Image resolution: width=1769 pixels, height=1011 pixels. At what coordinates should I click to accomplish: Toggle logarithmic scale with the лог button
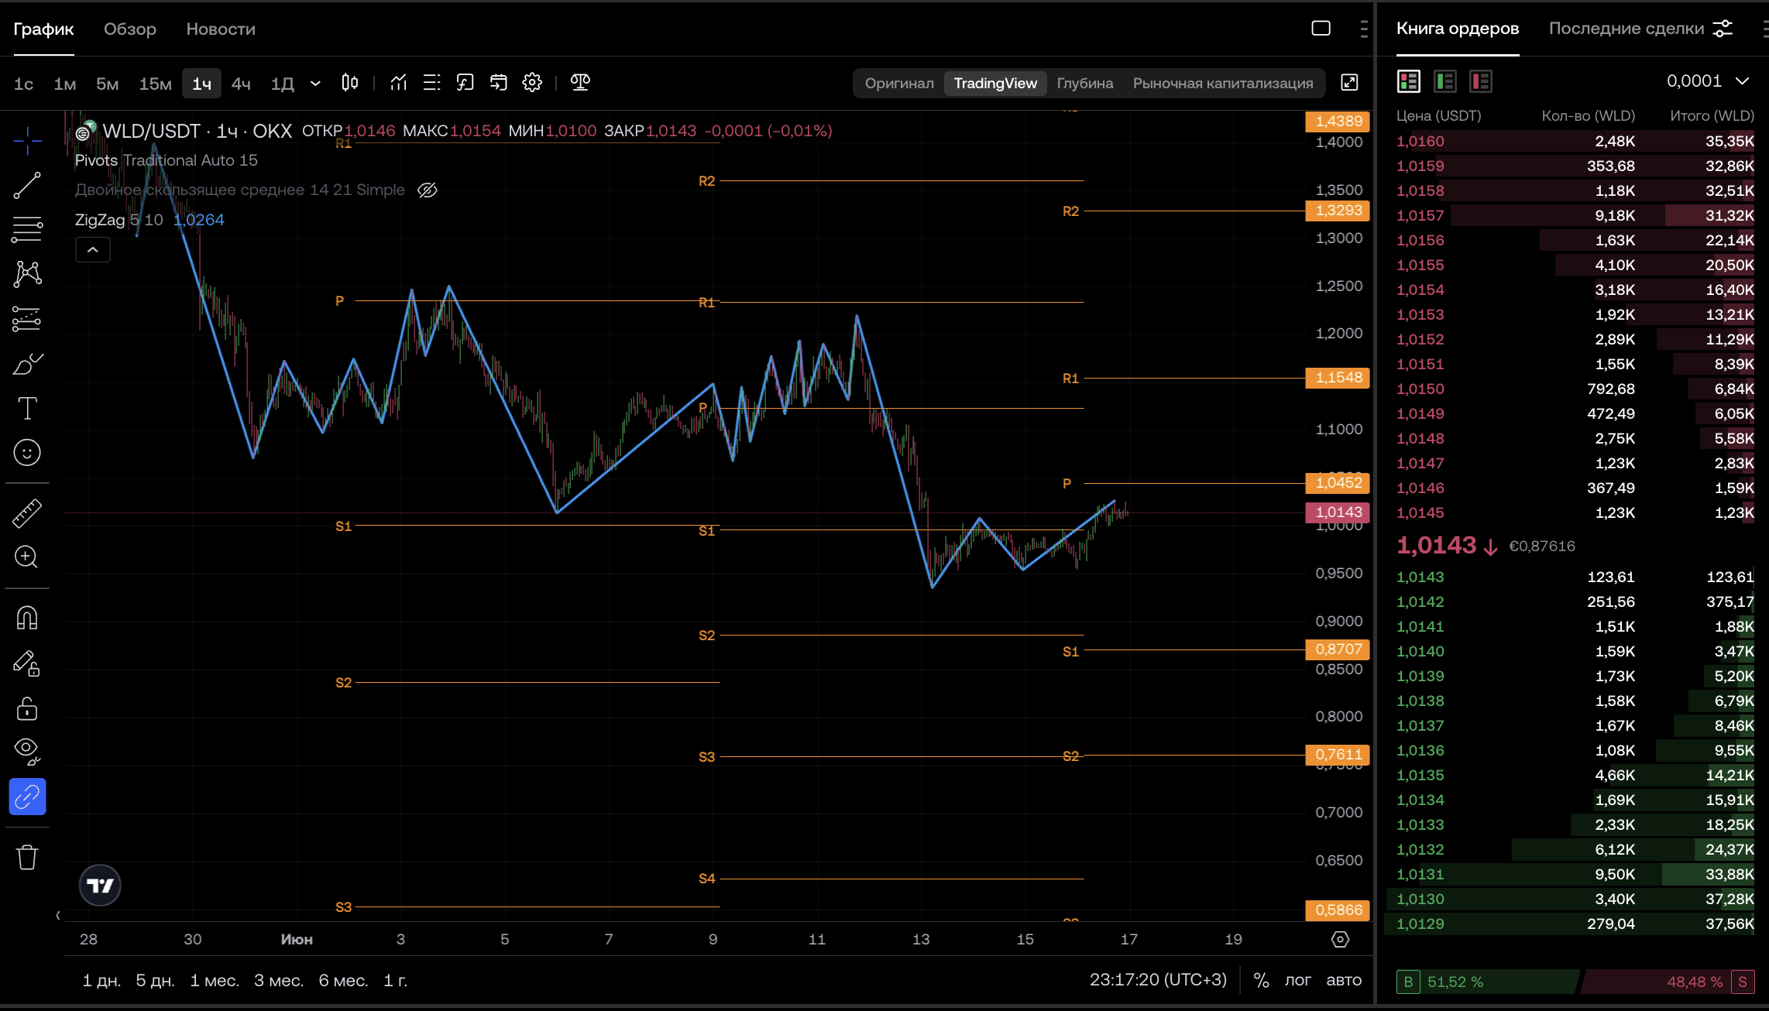[x=1298, y=980]
